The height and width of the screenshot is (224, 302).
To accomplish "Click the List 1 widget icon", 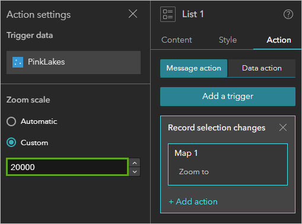I will [x=168, y=14].
